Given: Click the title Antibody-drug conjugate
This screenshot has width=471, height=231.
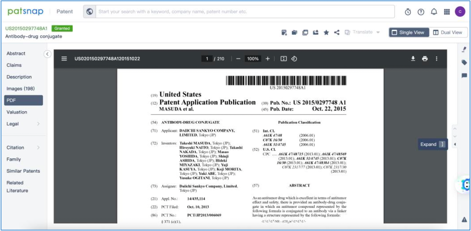Looking at the screenshot, I should (34, 36).
